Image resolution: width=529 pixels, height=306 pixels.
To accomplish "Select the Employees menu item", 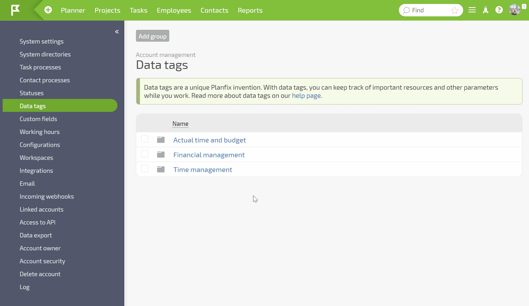I will point(174,10).
